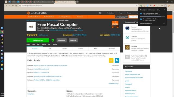
Task: Bookmark the page with the star icon
Action: click(136, 6)
